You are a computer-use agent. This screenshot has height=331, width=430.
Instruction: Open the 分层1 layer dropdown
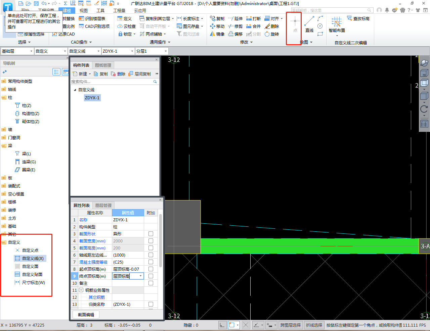pyautogui.click(x=152, y=51)
